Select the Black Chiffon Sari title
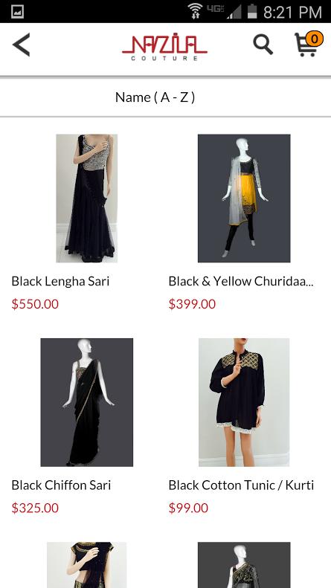This screenshot has height=588, width=331. [61, 485]
